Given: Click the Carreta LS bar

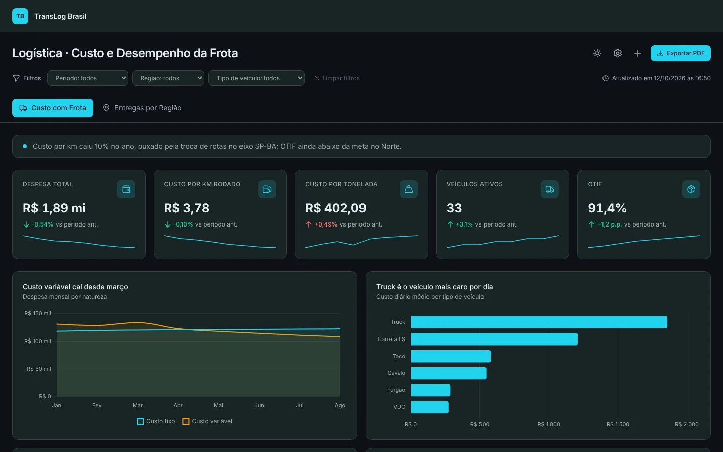Looking at the screenshot, I should tap(494, 339).
